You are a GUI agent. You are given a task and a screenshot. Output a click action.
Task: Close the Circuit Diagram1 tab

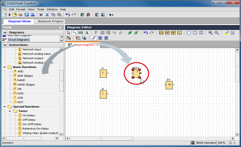98,45
